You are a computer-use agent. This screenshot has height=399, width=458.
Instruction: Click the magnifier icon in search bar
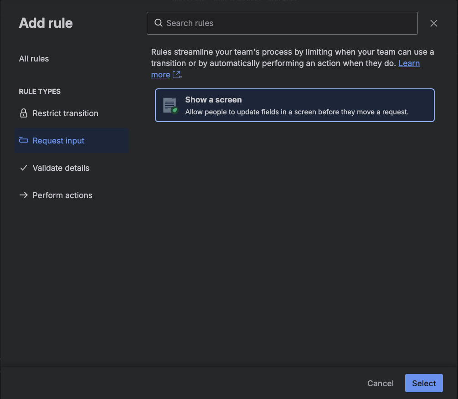tap(159, 23)
